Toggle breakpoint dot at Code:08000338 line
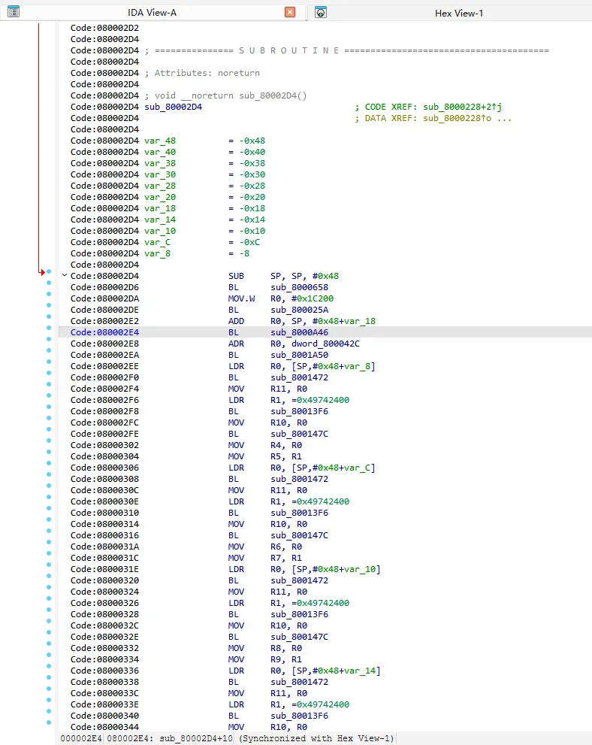This screenshot has height=745, width=592. (49, 677)
